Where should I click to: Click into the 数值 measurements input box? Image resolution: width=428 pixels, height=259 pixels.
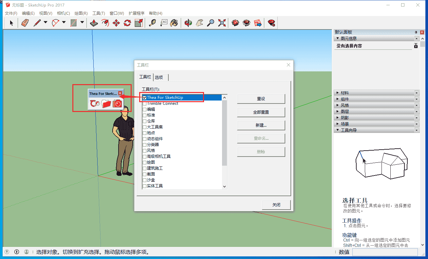pyautogui.click(x=385, y=252)
